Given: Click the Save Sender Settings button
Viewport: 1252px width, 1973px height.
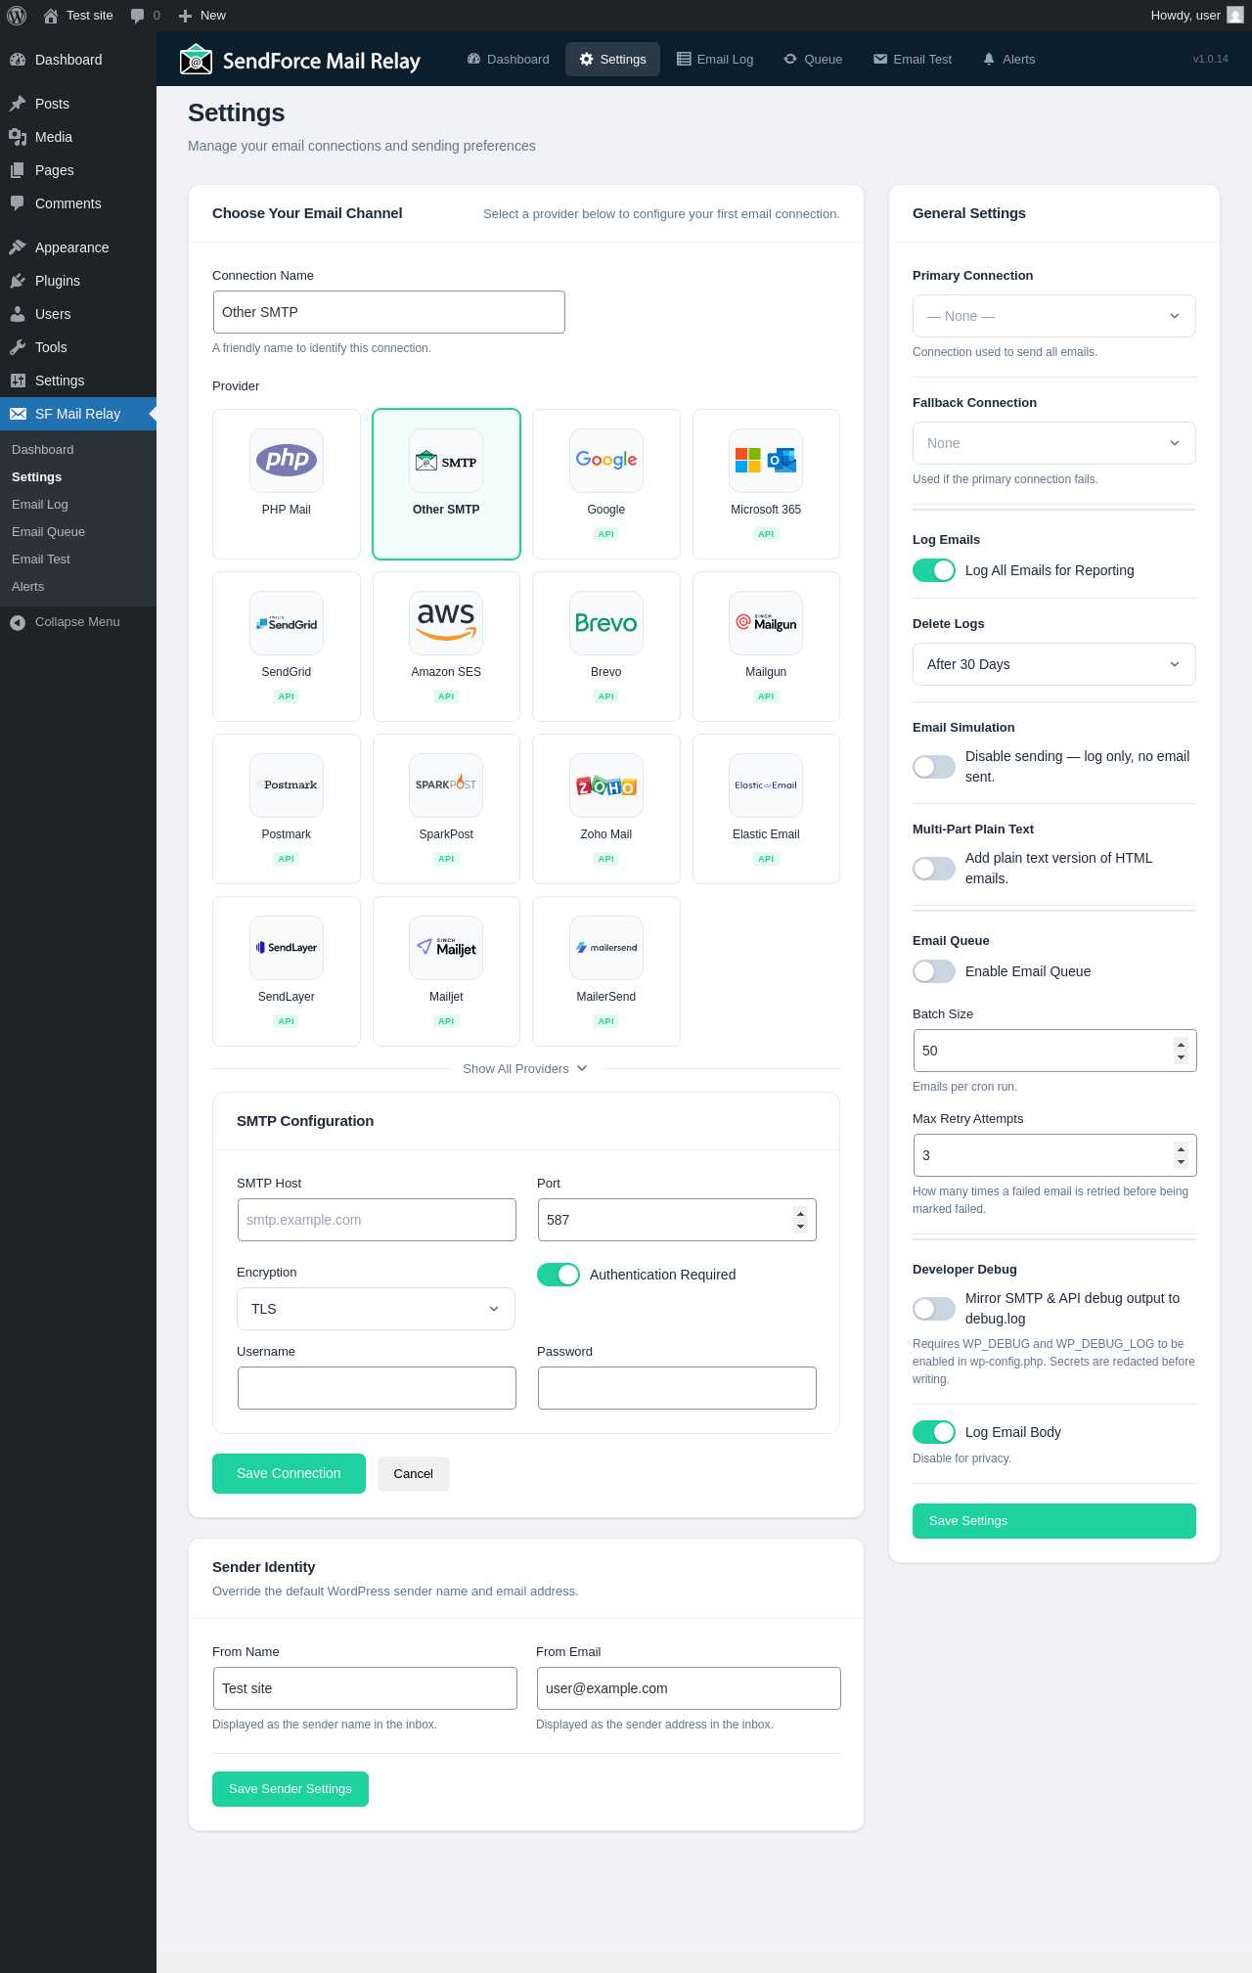Looking at the screenshot, I should pos(291,1789).
